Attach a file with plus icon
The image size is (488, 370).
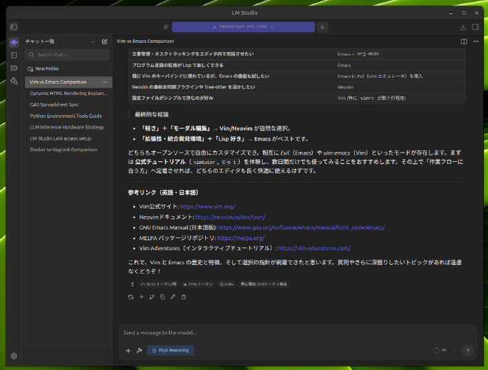[x=128, y=351]
